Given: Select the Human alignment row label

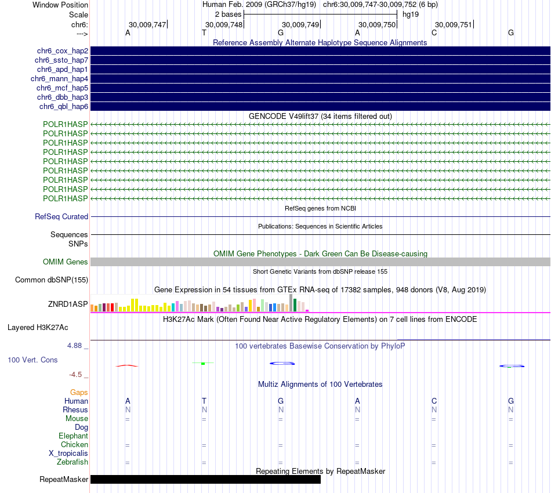Looking at the screenshot, I should pos(76,401).
